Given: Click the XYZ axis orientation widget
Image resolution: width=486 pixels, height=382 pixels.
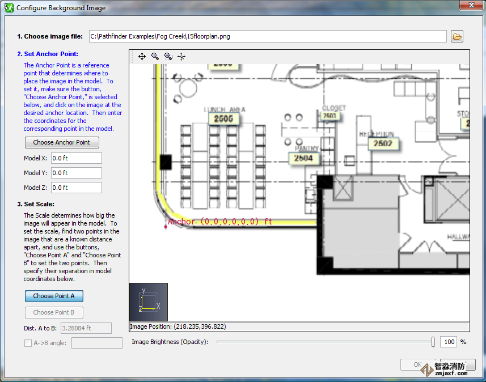Looking at the screenshot, I should point(149,302).
